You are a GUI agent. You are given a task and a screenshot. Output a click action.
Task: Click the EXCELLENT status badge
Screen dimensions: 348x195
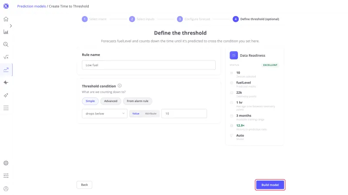[270, 65]
